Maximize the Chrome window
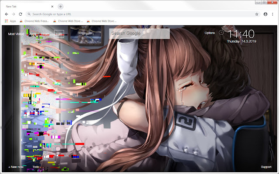This screenshot has height=174, width=279. click(264, 2)
